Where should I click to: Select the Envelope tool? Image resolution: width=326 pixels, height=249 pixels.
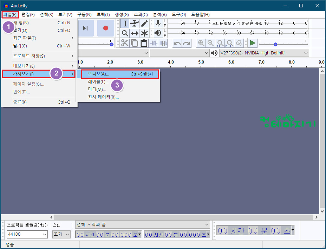(135, 24)
